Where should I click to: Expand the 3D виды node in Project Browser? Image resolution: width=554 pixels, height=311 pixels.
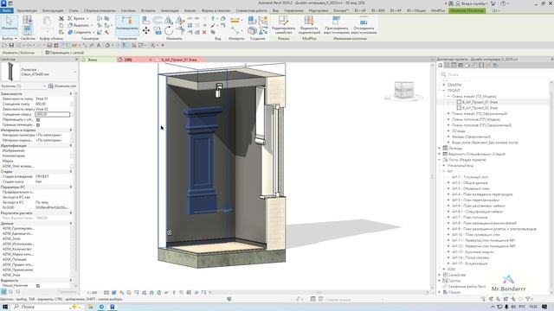point(448,130)
